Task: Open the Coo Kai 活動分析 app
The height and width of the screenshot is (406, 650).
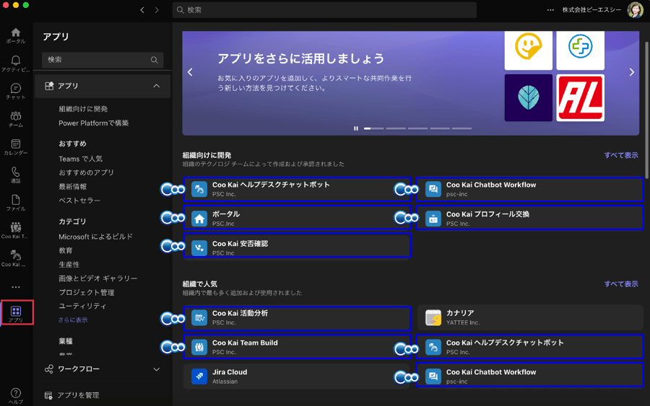Action: tap(298, 318)
